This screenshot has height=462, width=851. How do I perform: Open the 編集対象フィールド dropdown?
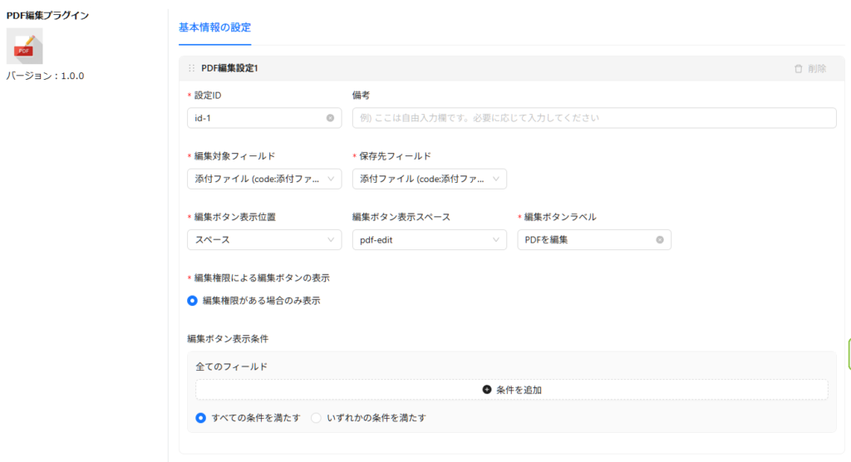(264, 179)
